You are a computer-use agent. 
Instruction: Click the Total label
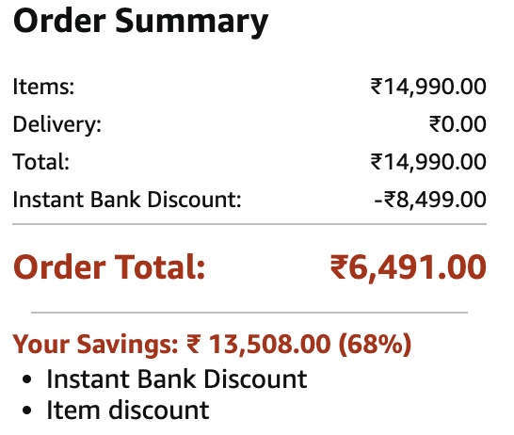point(41,162)
